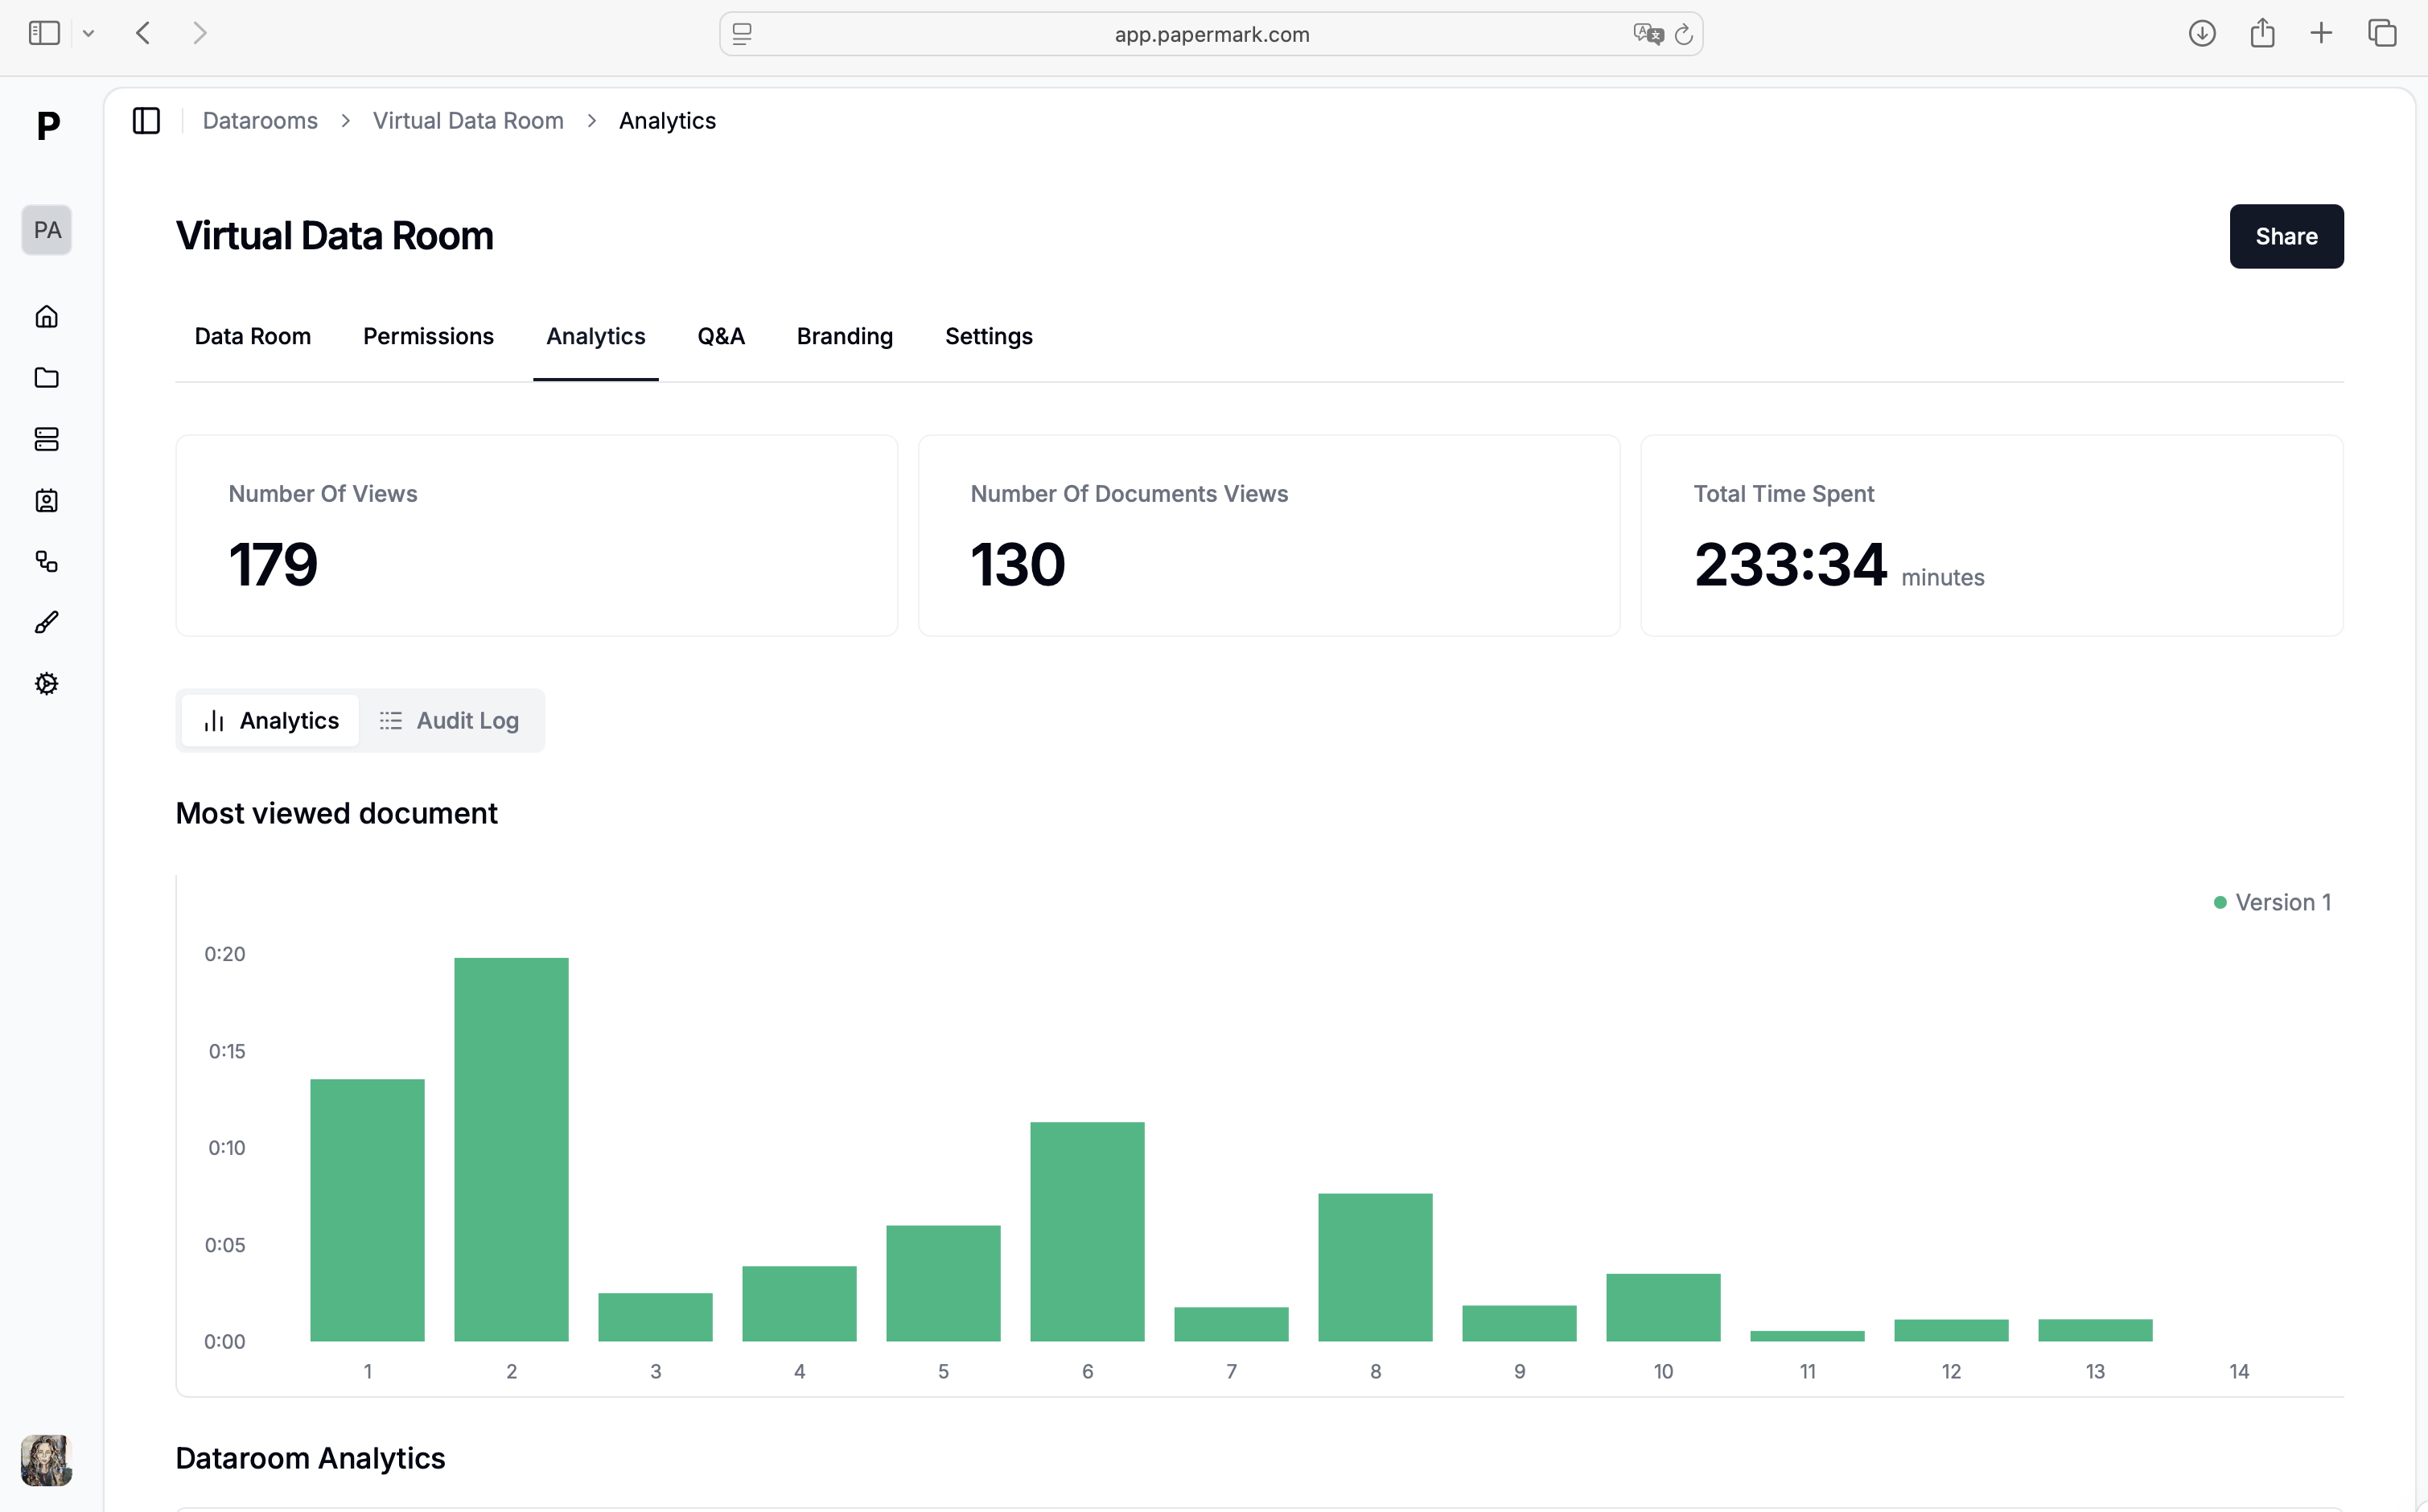2428x1512 pixels.
Task: Open Settings via the gear icon
Action: click(46, 683)
